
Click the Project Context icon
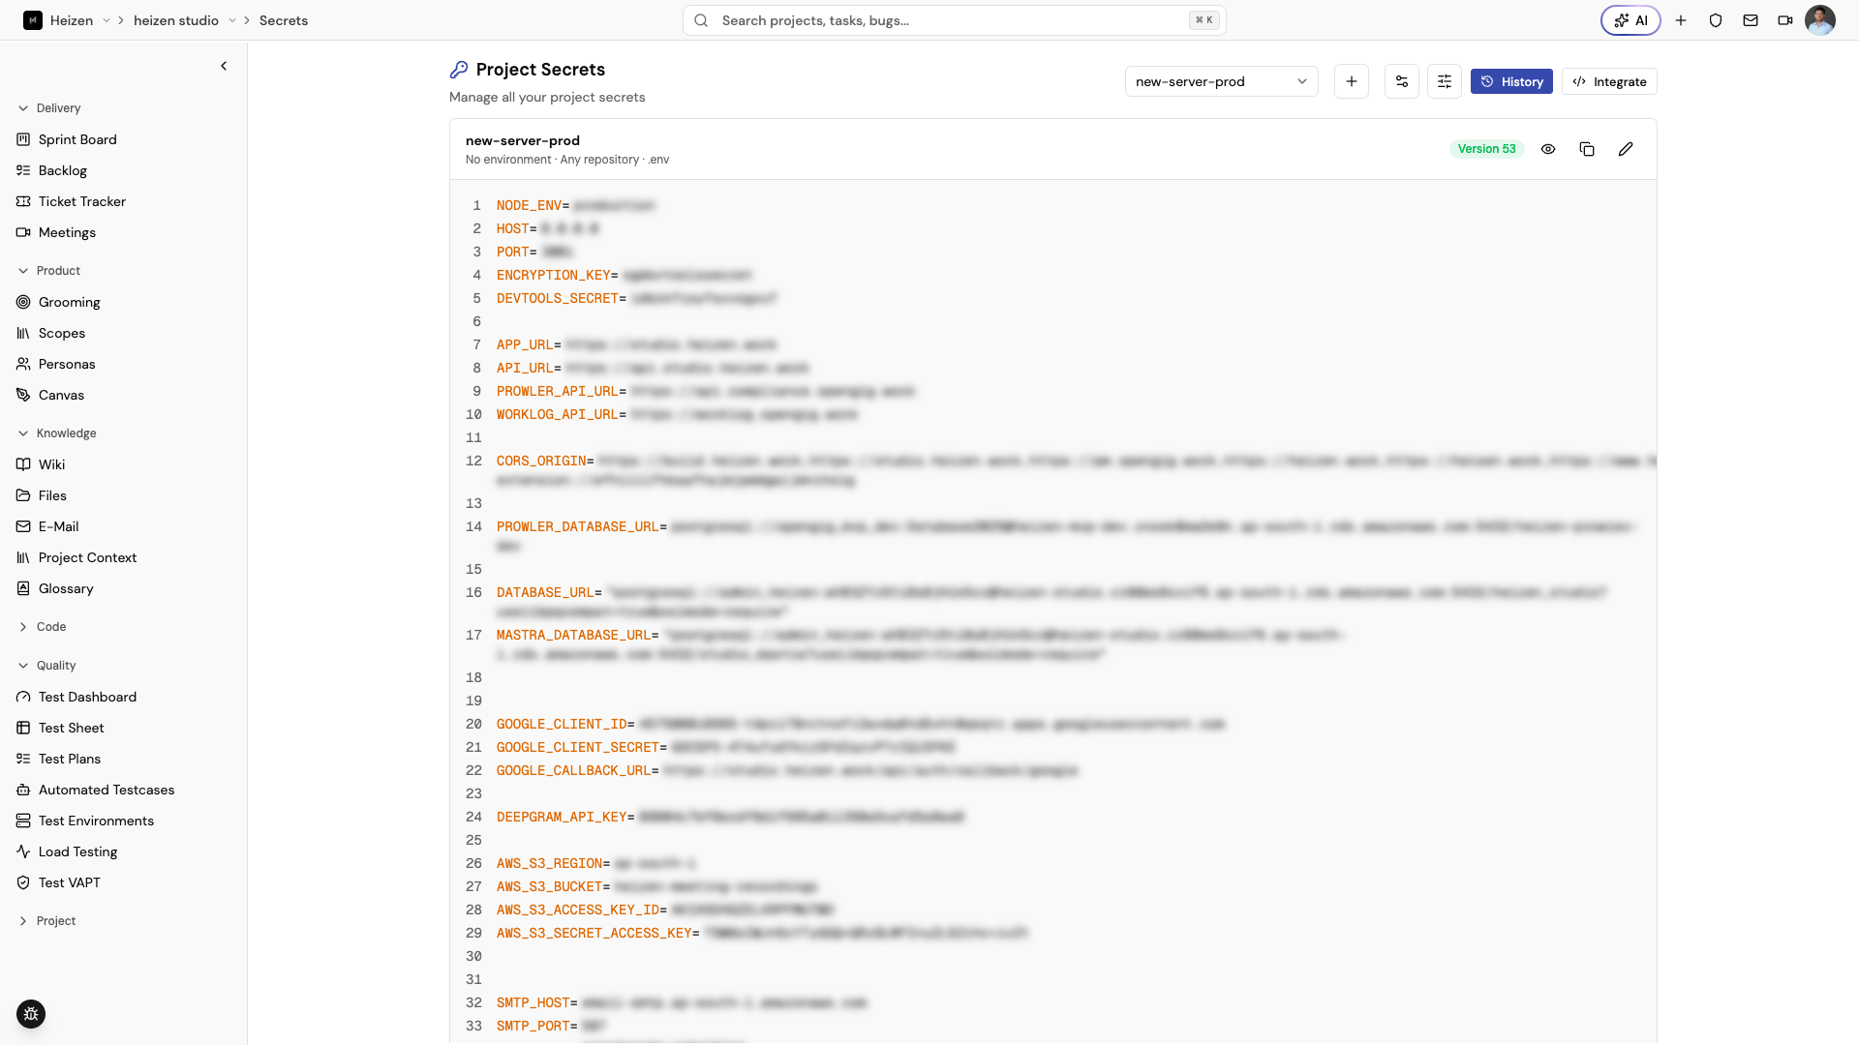(23, 557)
